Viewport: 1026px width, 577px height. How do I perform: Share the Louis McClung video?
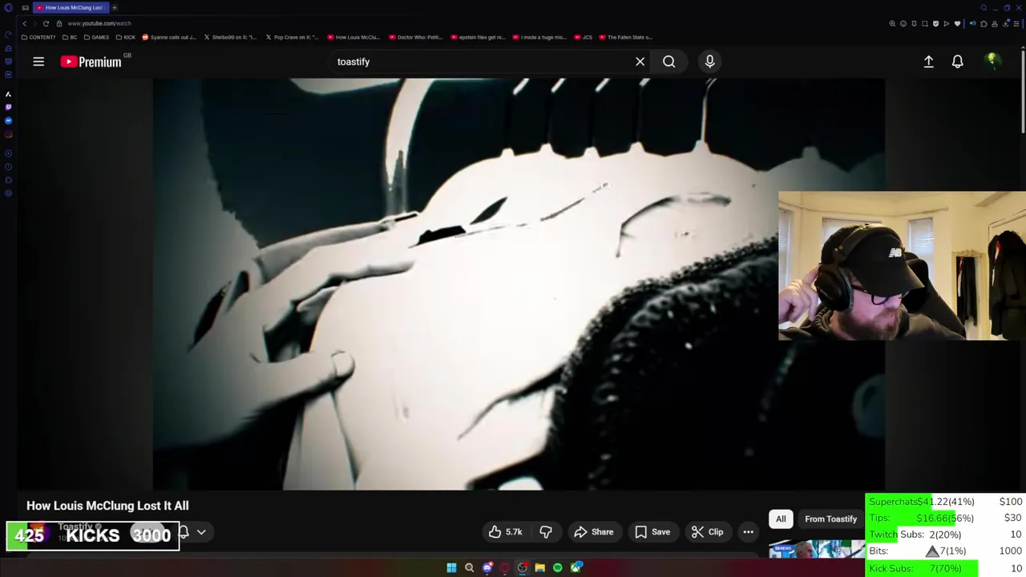[593, 532]
